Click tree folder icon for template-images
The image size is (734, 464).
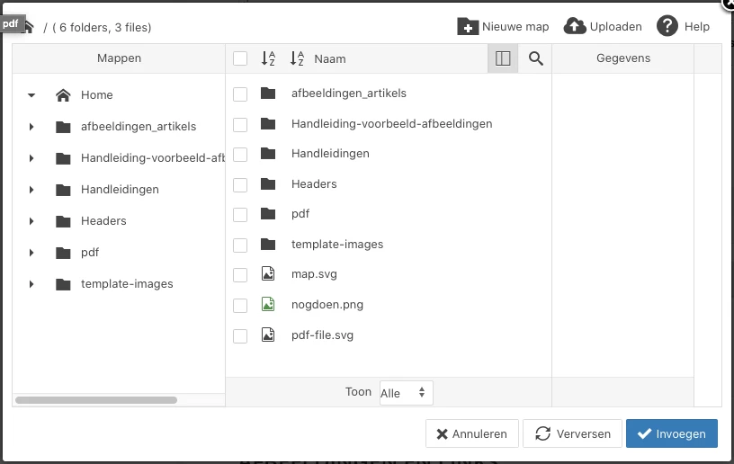pyautogui.click(x=63, y=284)
